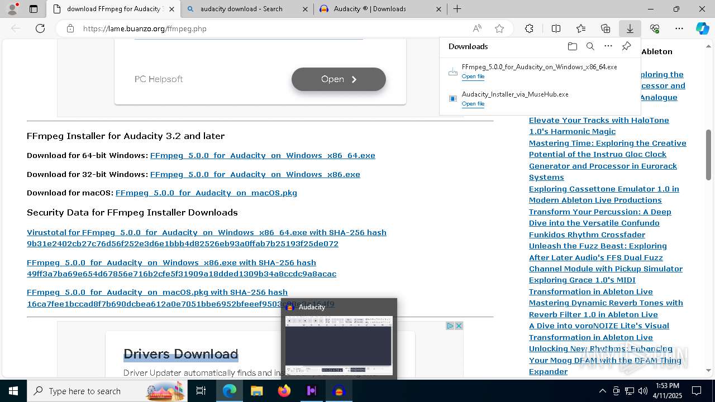
Task: Open A Dive into voroNOIZE Lite's article
Action: pyautogui.click(x=599, y=332)
